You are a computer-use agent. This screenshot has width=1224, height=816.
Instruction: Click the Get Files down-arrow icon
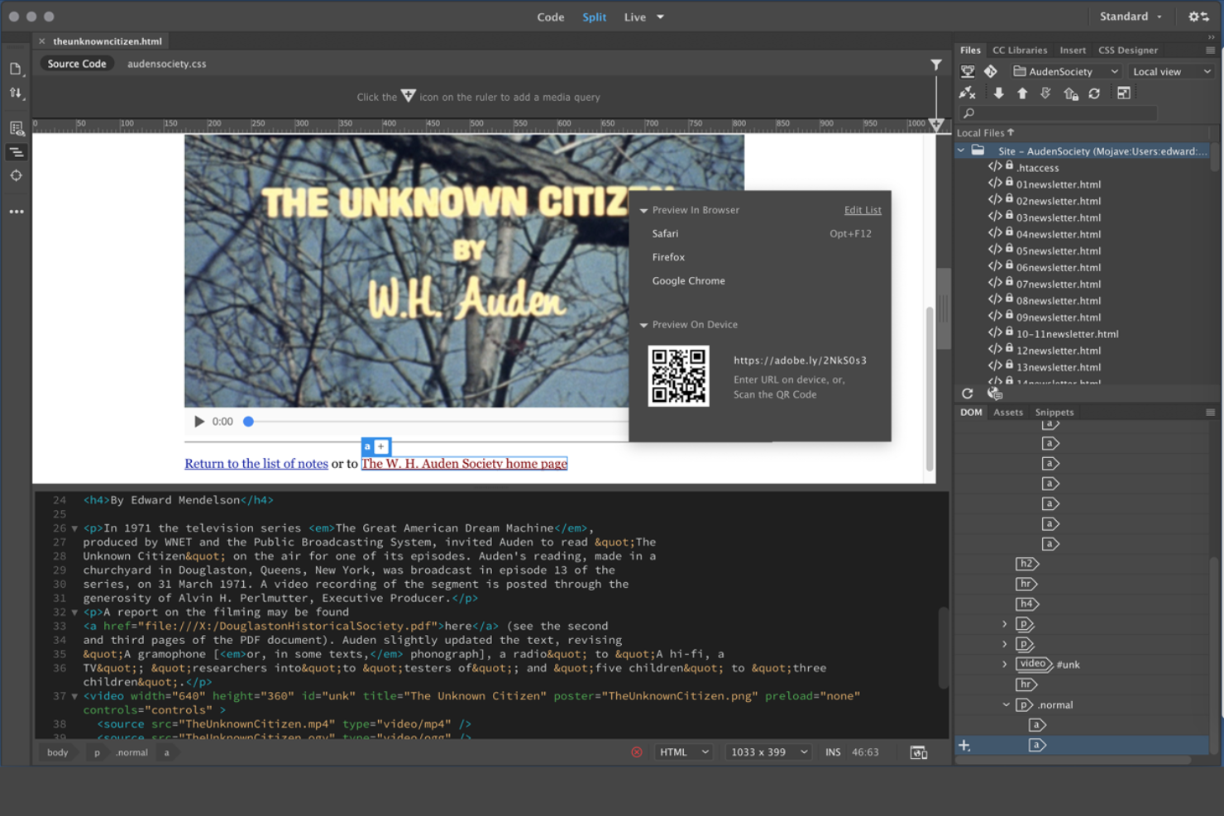tap(999, 93)
